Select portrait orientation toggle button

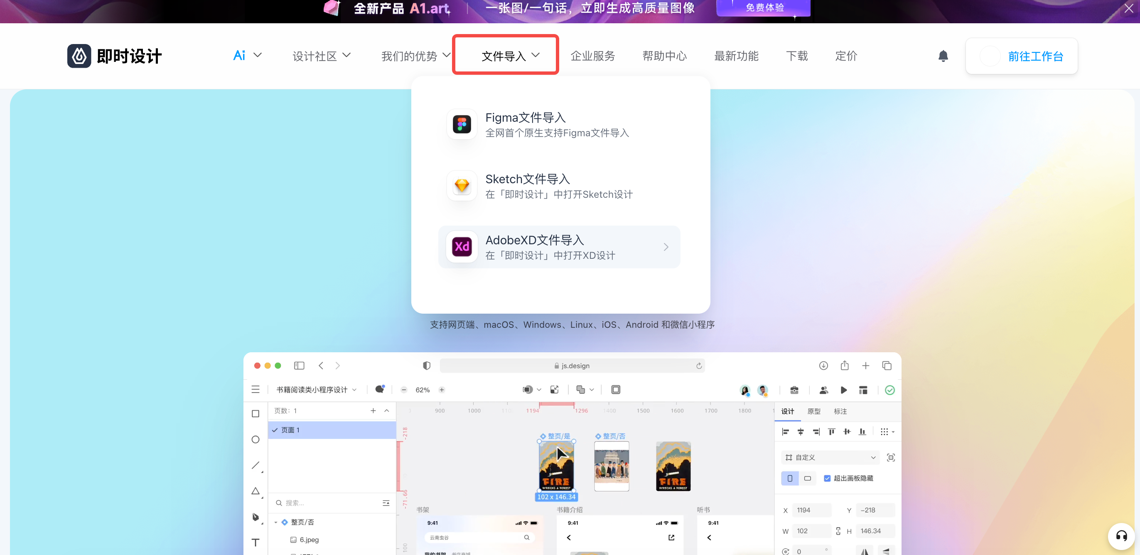coord(790,479)
